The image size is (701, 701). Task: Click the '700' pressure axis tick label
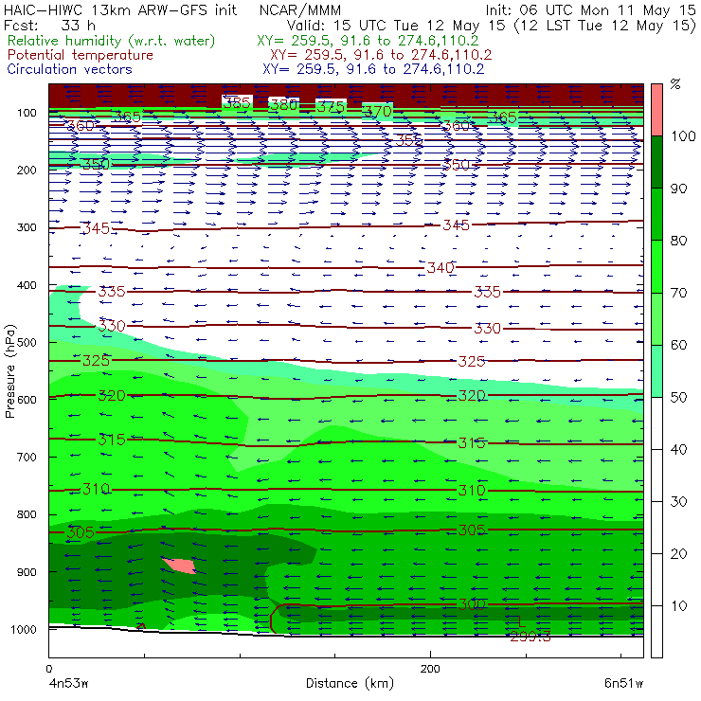[x=27, y=458]
